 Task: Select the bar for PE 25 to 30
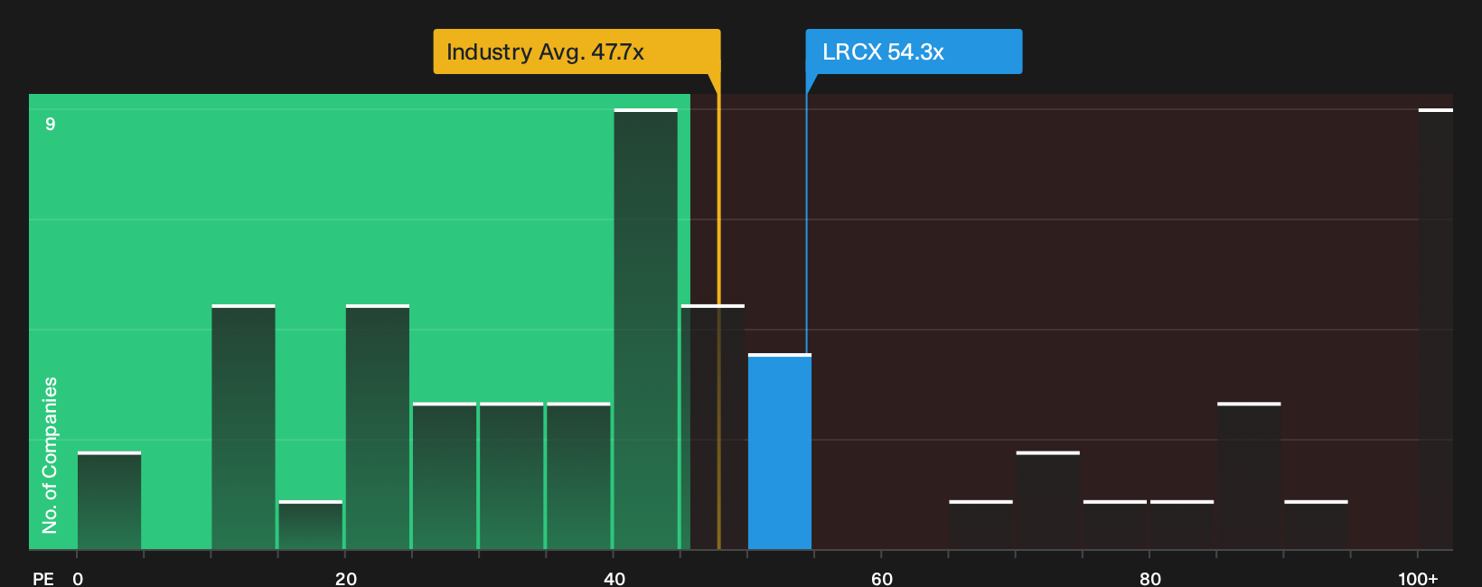[445, 476]
